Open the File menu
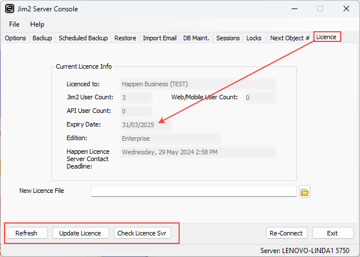Viewport: 360px width, 257px height. click(x=14, y=24)
